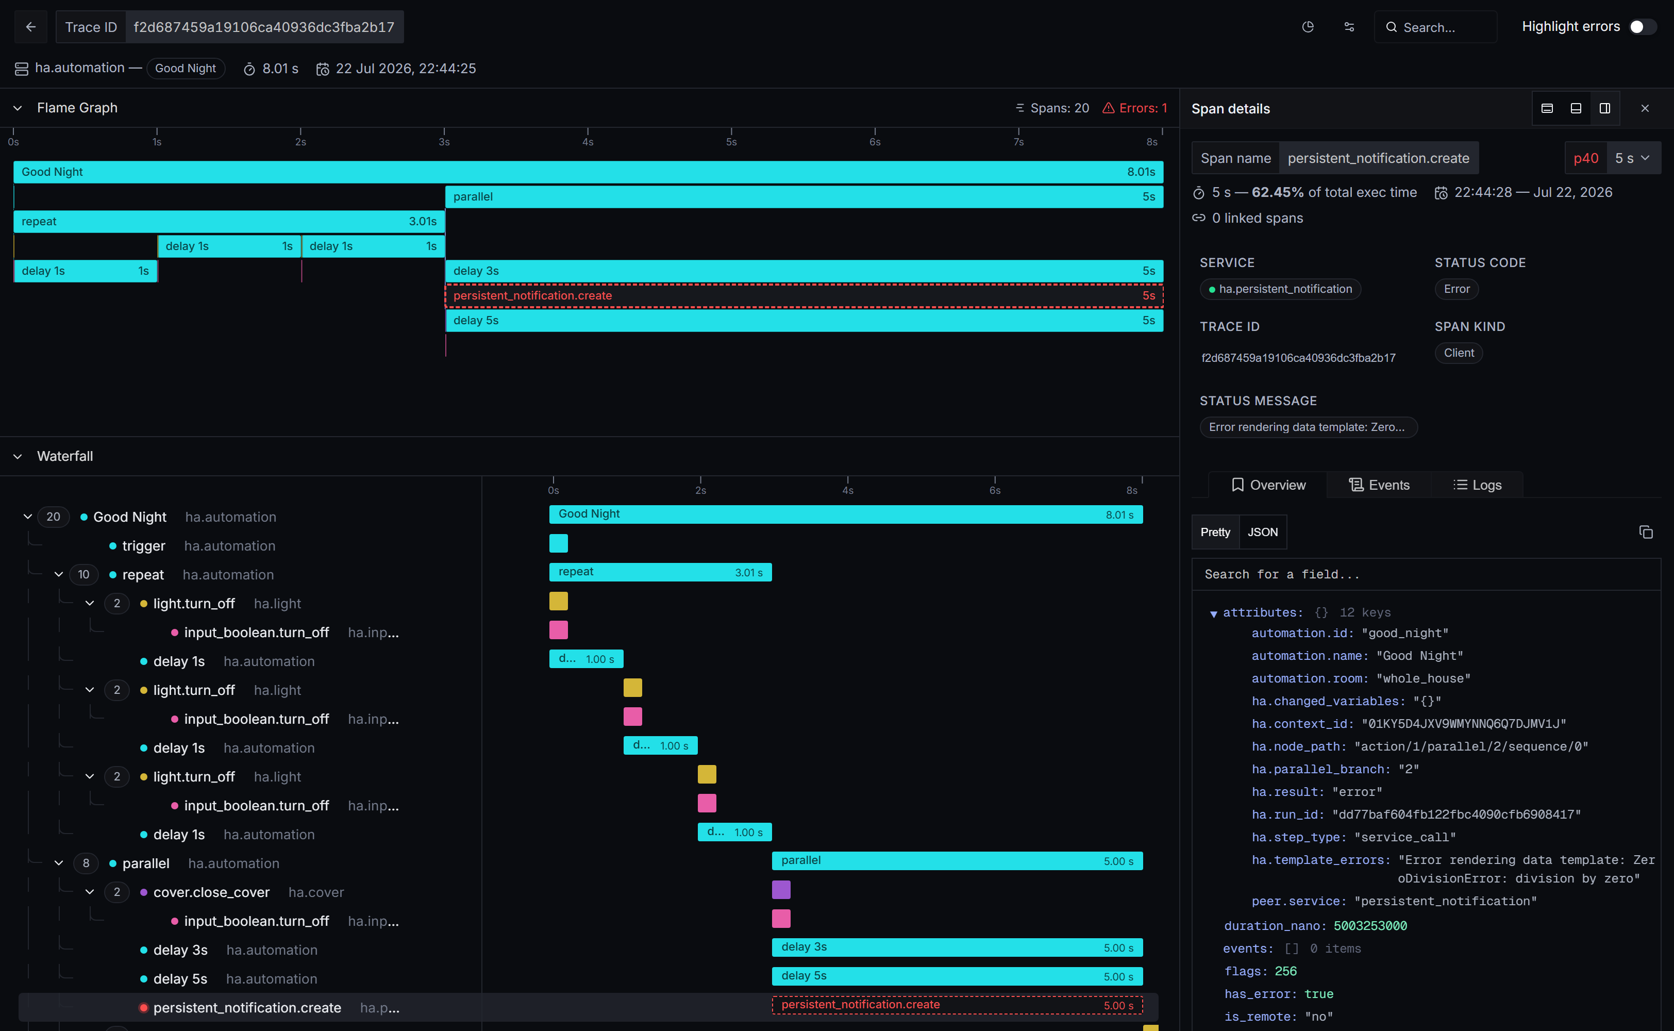Open the filter settings sliders icon

[x=1349, y=27]
